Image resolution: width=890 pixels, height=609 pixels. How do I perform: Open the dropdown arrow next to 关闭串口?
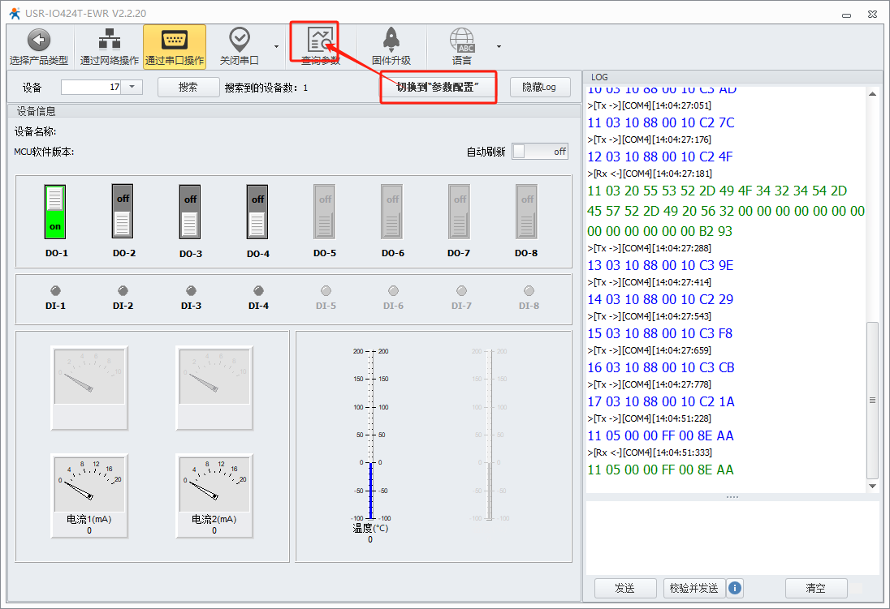pyautogui.click(x=276, y=46)
